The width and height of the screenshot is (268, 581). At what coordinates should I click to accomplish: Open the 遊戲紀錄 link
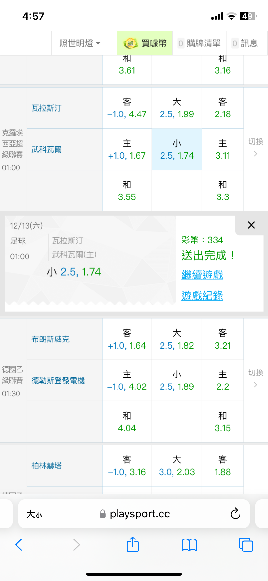pyautogui.click(x=202, y=296)
